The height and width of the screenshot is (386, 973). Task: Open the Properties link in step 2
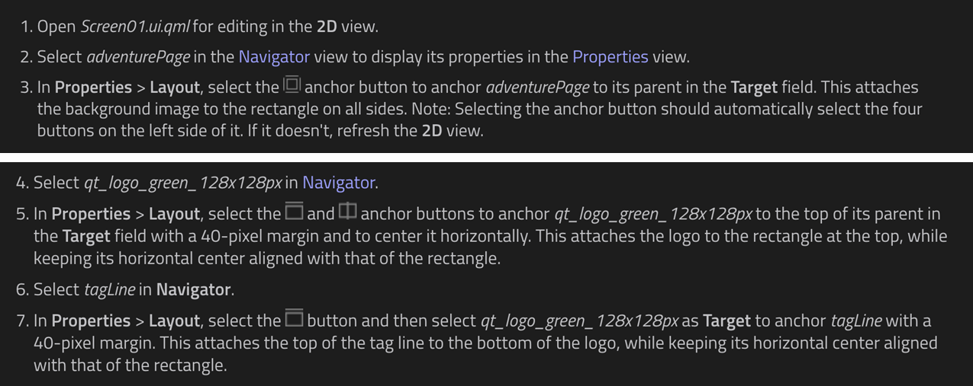pos(610,56)
